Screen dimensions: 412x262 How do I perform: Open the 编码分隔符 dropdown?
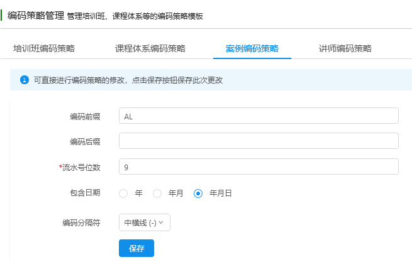(x=145, y=222)
